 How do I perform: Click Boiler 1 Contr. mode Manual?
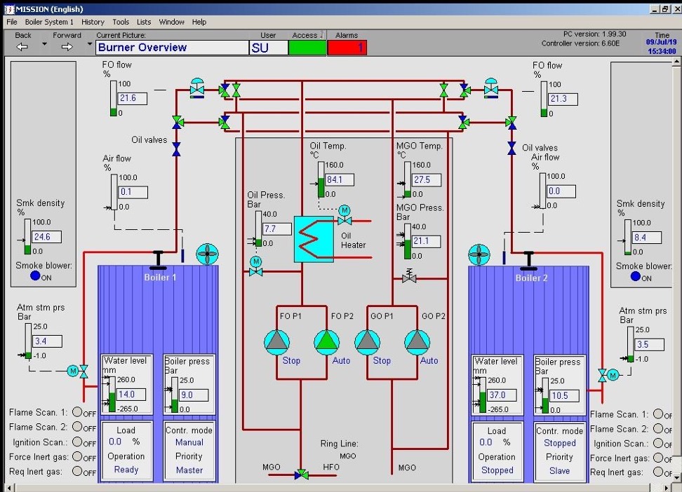click(189, 442)
